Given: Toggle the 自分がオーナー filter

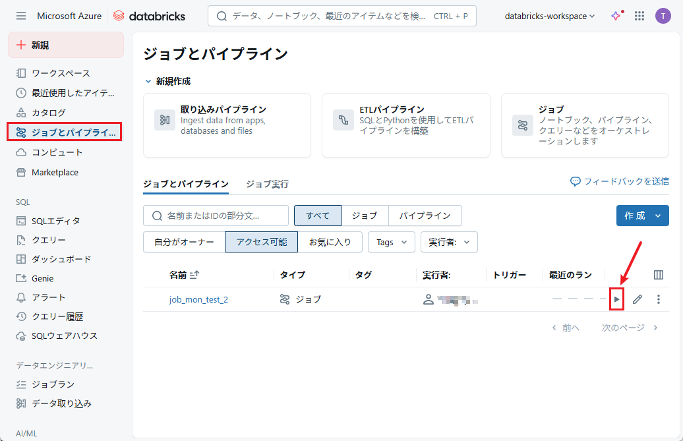Looking at the screenshot, I should point(184,242).
